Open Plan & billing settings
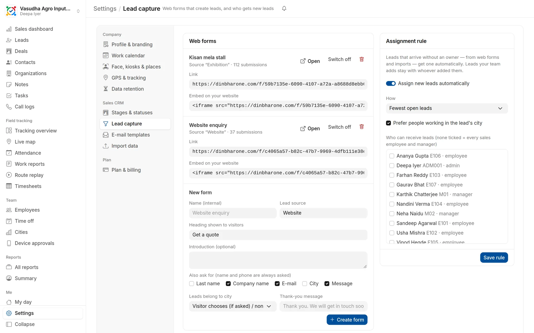This screenshot has height=333, width=534. (135, 170)
